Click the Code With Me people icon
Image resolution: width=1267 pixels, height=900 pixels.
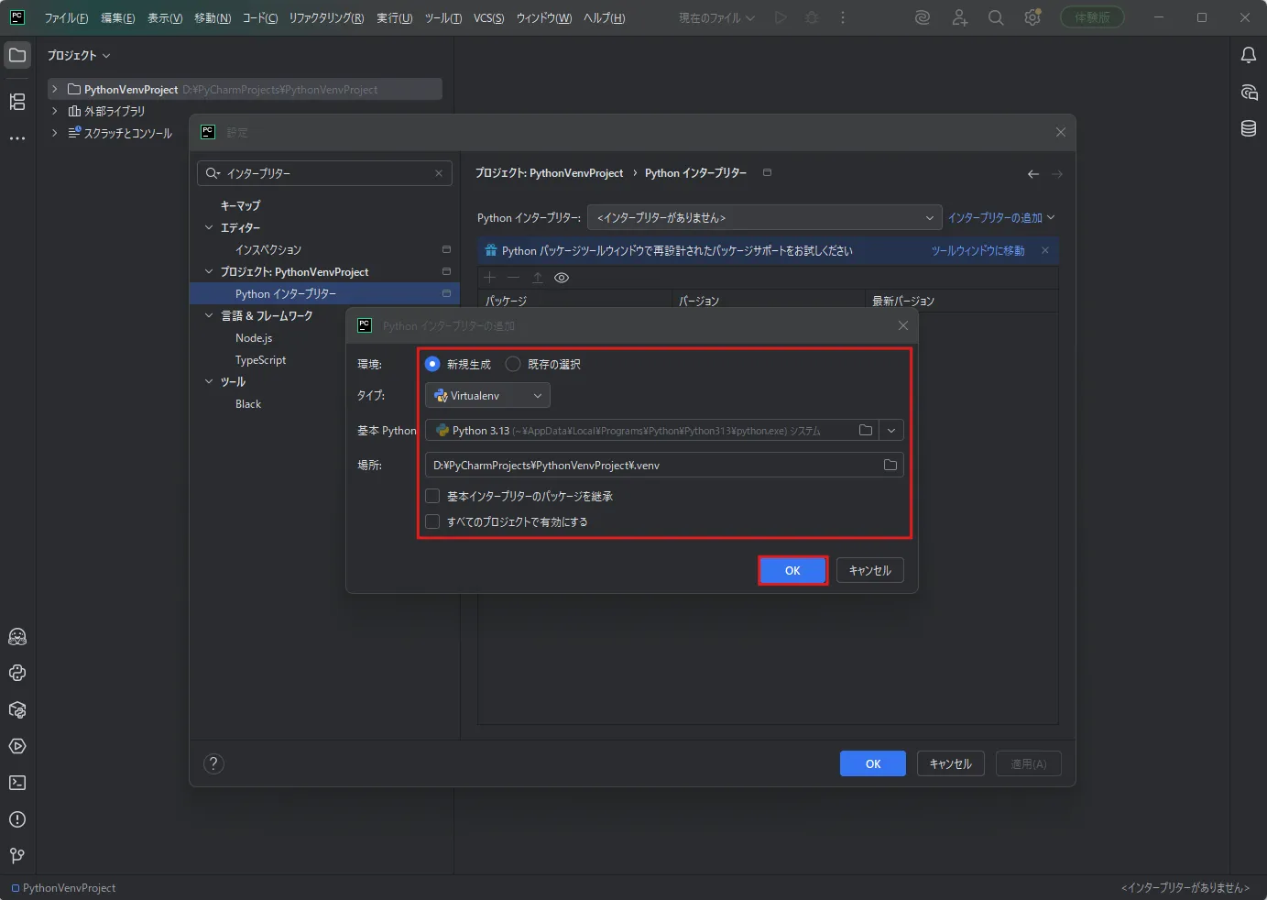coord(959,17)
